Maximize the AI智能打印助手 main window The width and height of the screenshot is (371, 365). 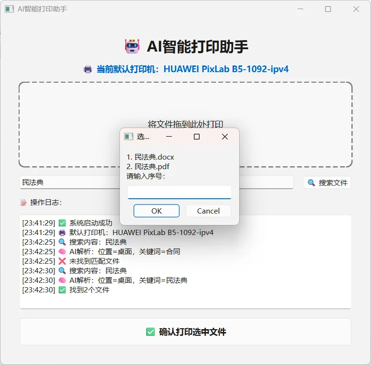click(x=328, y=9)
